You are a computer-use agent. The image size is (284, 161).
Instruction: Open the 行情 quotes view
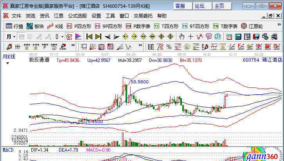point(14,27)
